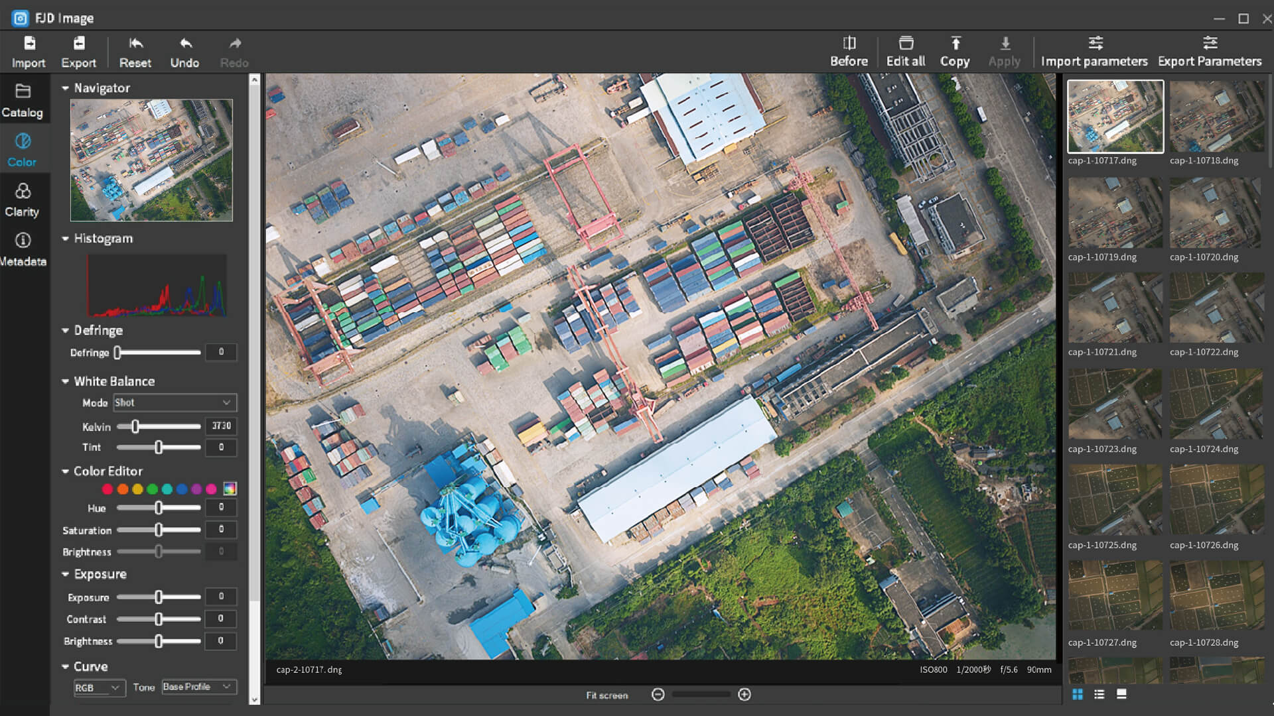Open the White Balance Mode dropdown

(x=175, y=402)
